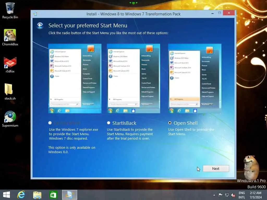
Task: Click the Next button
Action: (x=216, y=168)
